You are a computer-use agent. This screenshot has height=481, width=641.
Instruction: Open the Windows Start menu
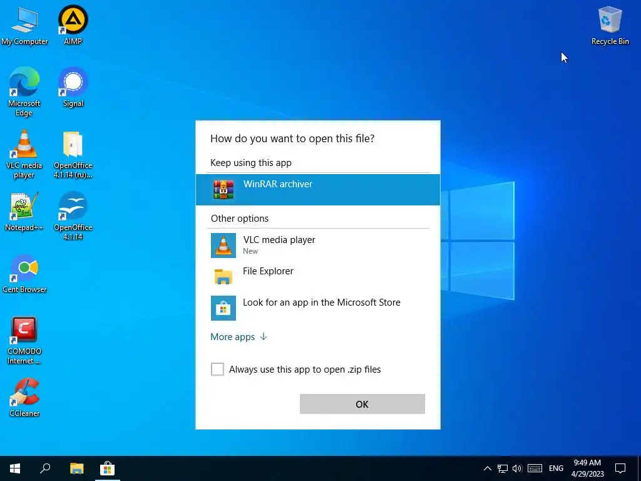click(15, 468)
